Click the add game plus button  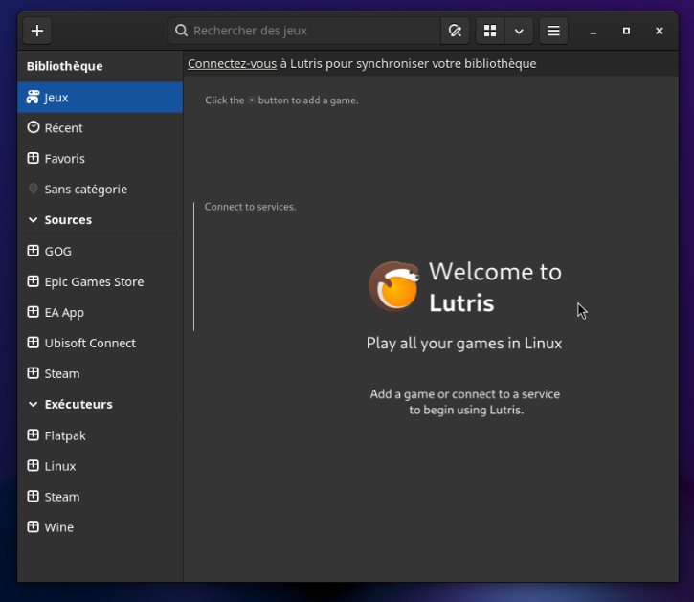pyautogui.click(x=37, y=31)
